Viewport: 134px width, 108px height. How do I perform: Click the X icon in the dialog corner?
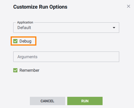pos(129,6)
